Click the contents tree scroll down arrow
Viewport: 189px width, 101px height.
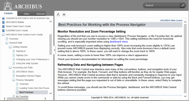[51, 93]
